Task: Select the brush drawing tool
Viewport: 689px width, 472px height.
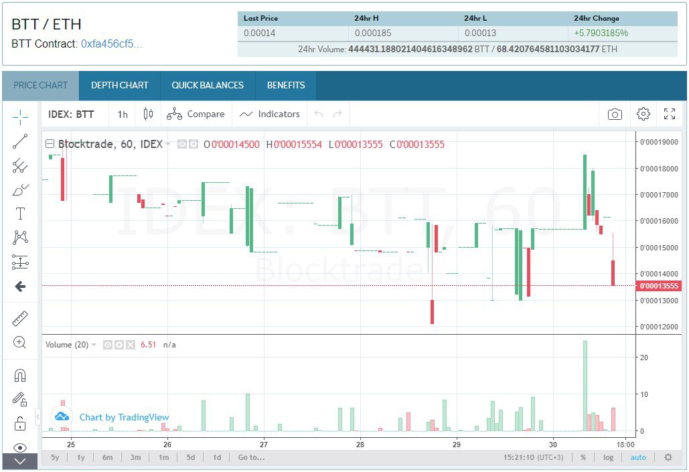Action: [20, 190]
